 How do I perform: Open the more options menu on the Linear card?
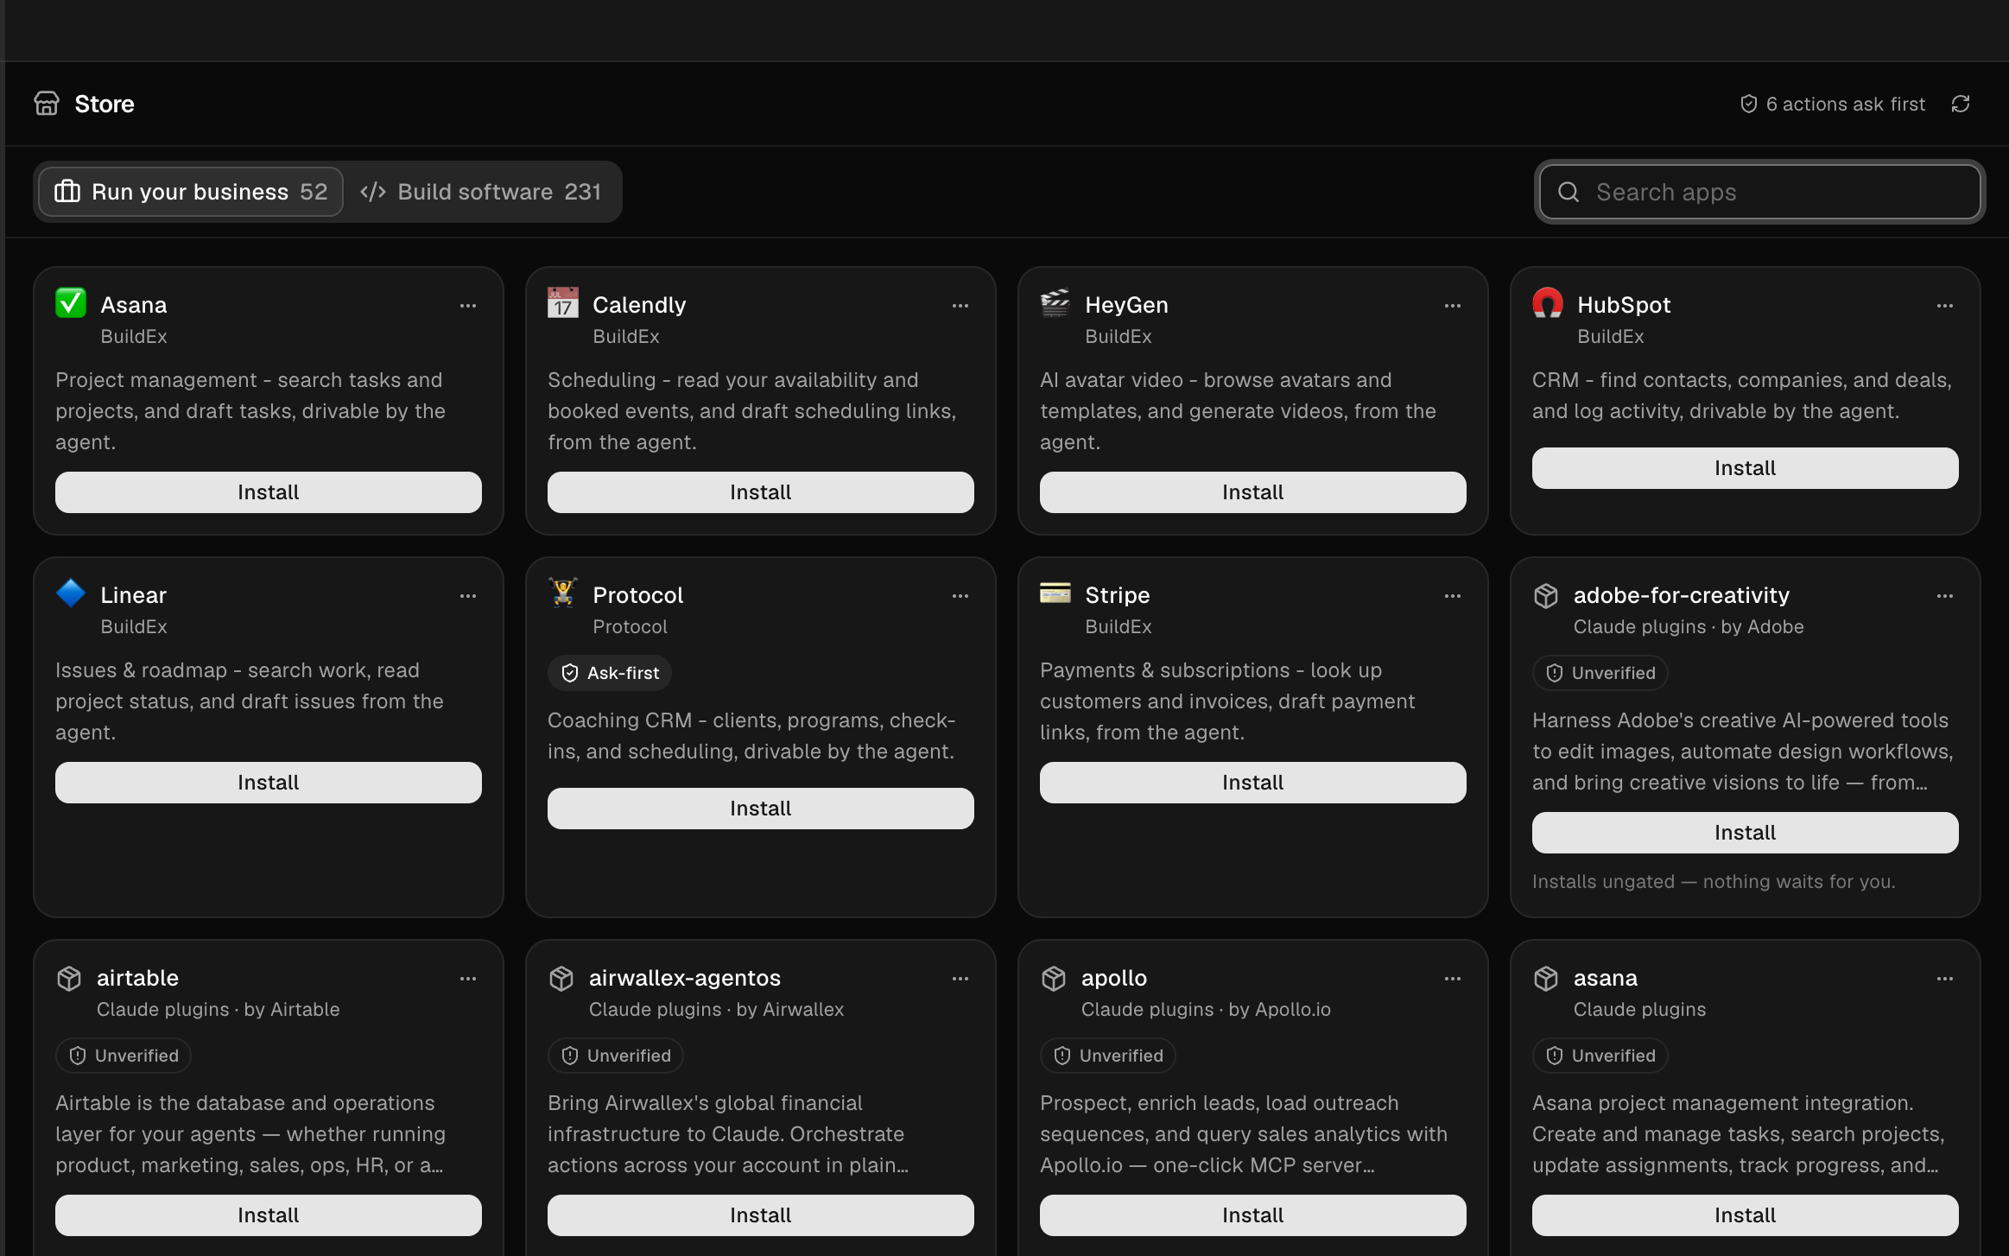(x=468, y=596)
